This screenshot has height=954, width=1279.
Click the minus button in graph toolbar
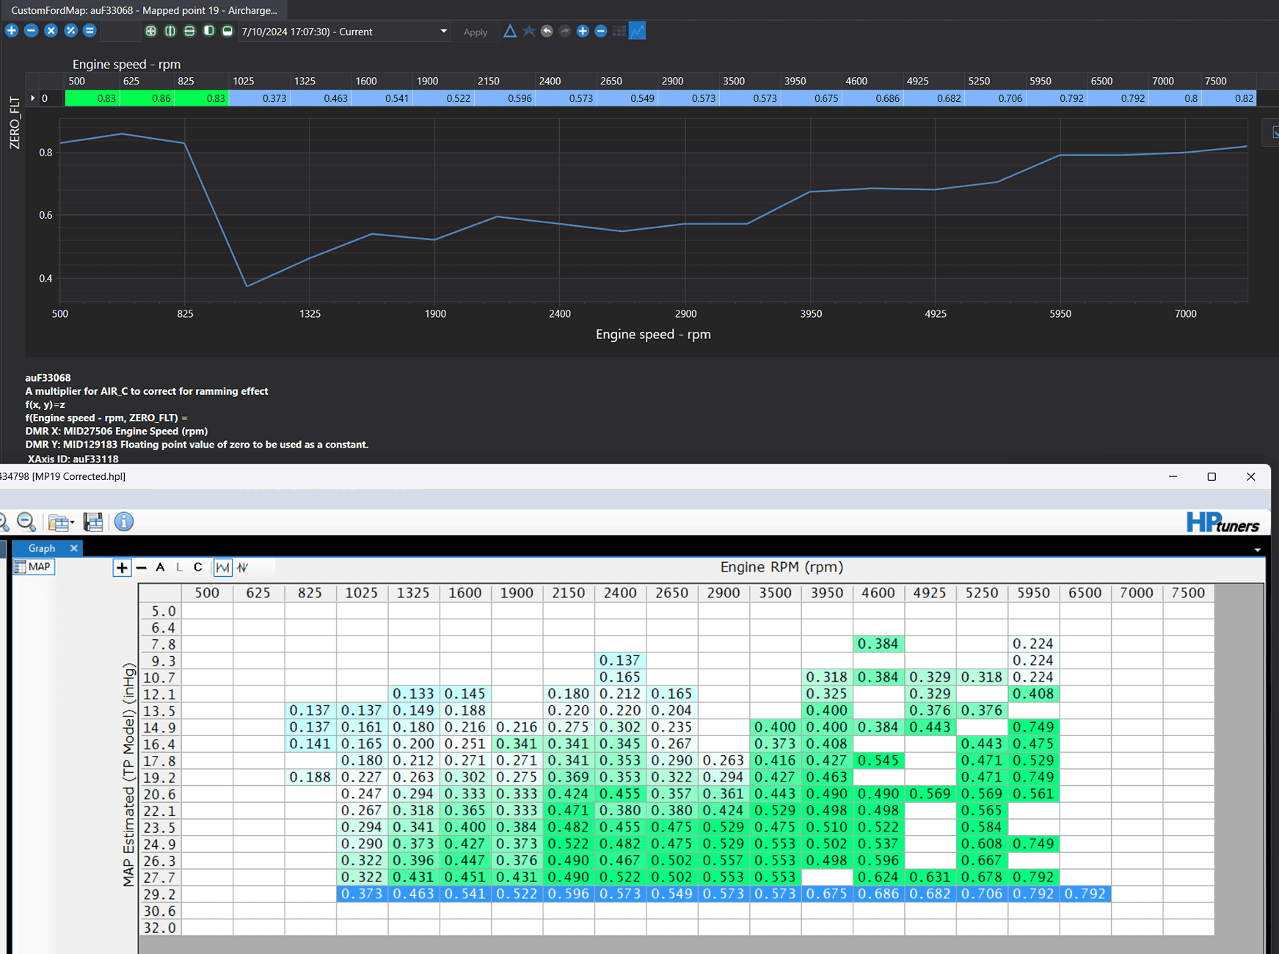pos(142,567)
